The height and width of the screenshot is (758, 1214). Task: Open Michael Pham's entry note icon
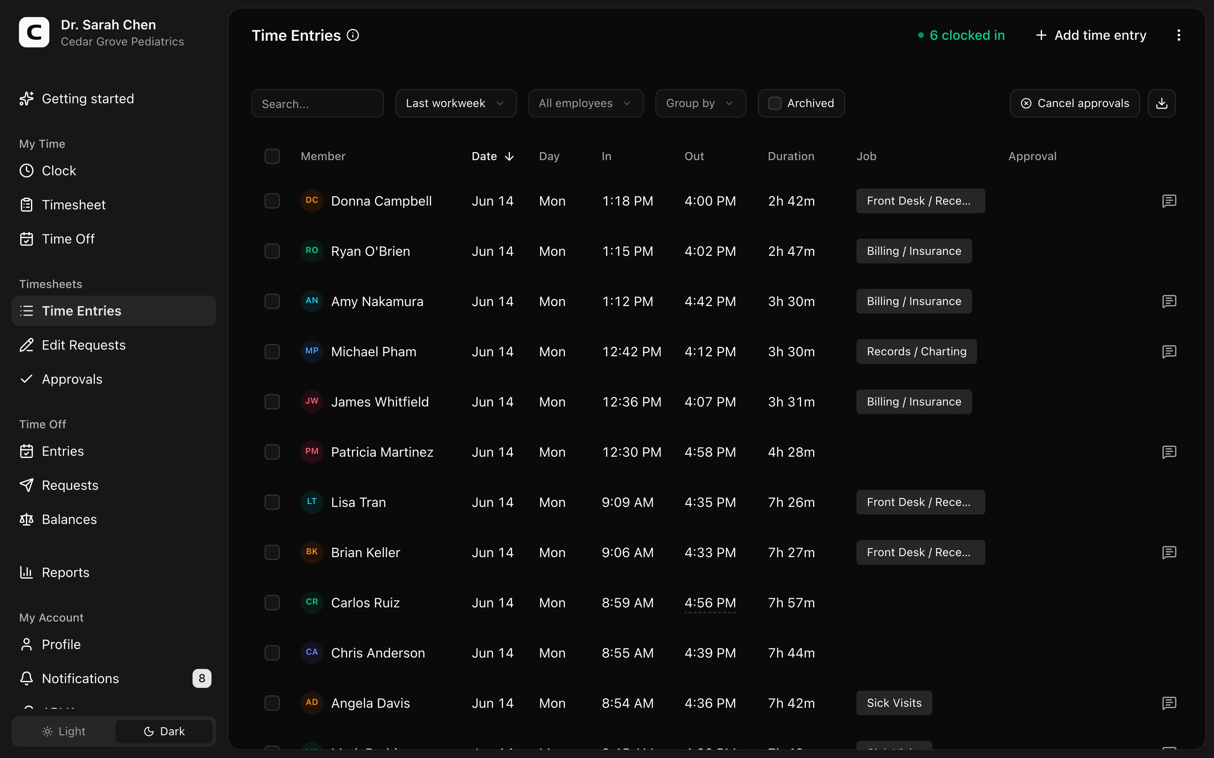(1169, 352)
